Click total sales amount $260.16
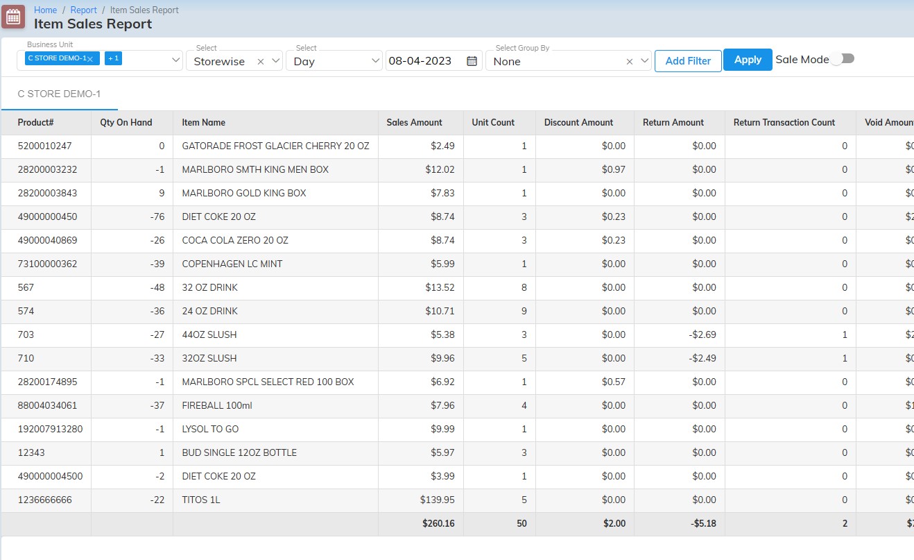 438,524
